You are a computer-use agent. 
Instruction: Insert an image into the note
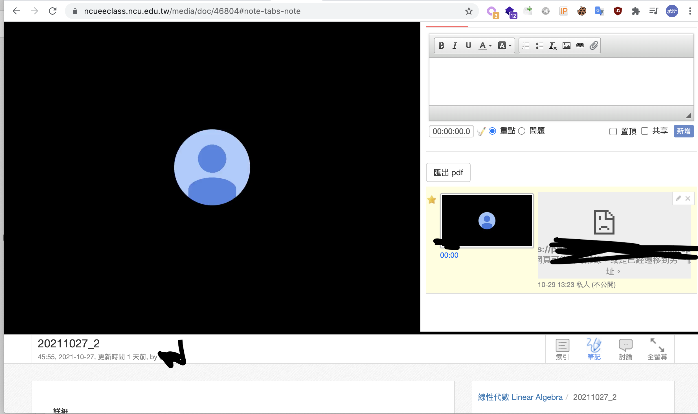[566, 45]
